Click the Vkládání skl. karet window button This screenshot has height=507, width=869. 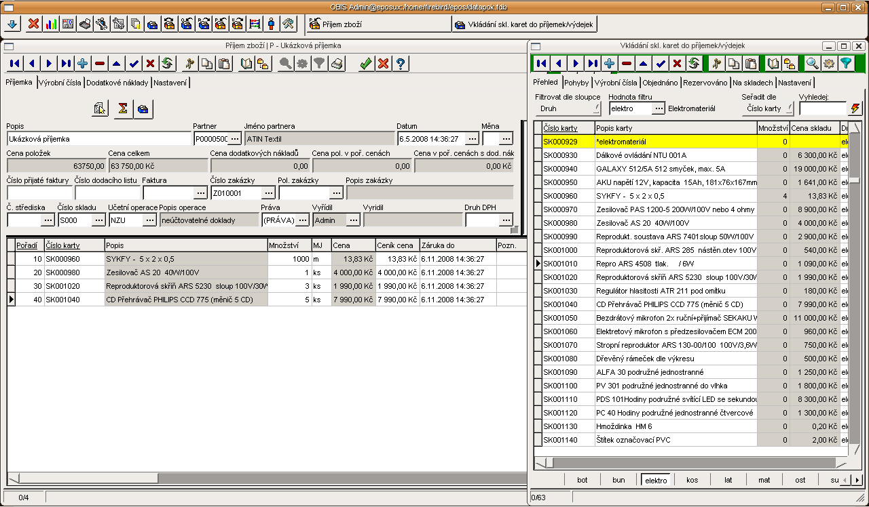(524, 25)
